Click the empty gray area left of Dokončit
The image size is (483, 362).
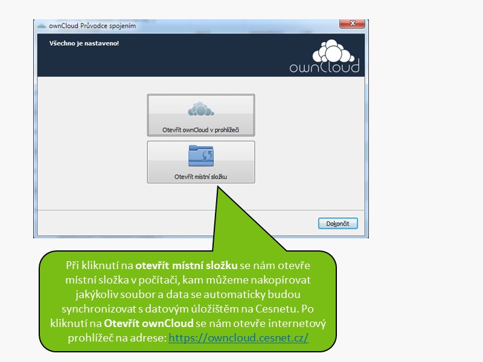pos(181,223)
